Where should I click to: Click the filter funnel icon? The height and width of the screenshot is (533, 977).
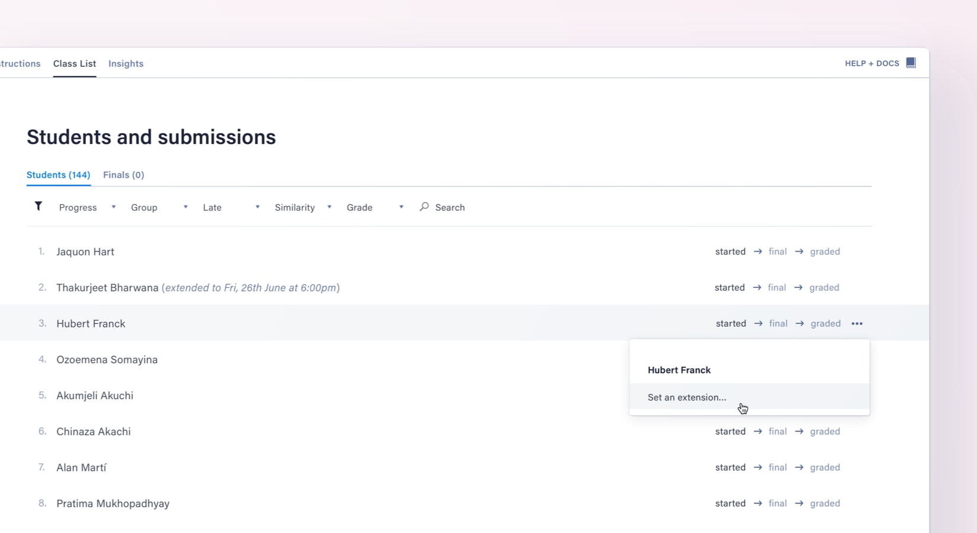[x=38, y=206]
